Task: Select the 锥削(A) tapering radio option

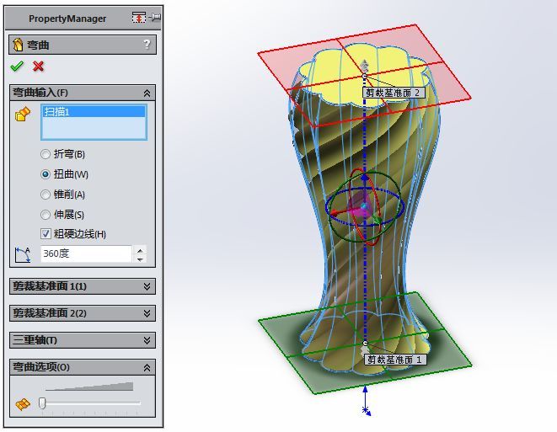Action: 46,195
